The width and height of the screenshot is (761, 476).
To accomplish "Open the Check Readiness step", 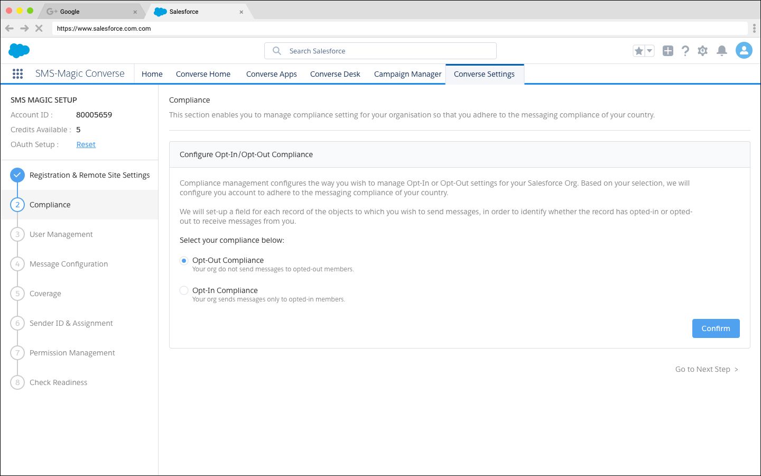I will point(59,382).
